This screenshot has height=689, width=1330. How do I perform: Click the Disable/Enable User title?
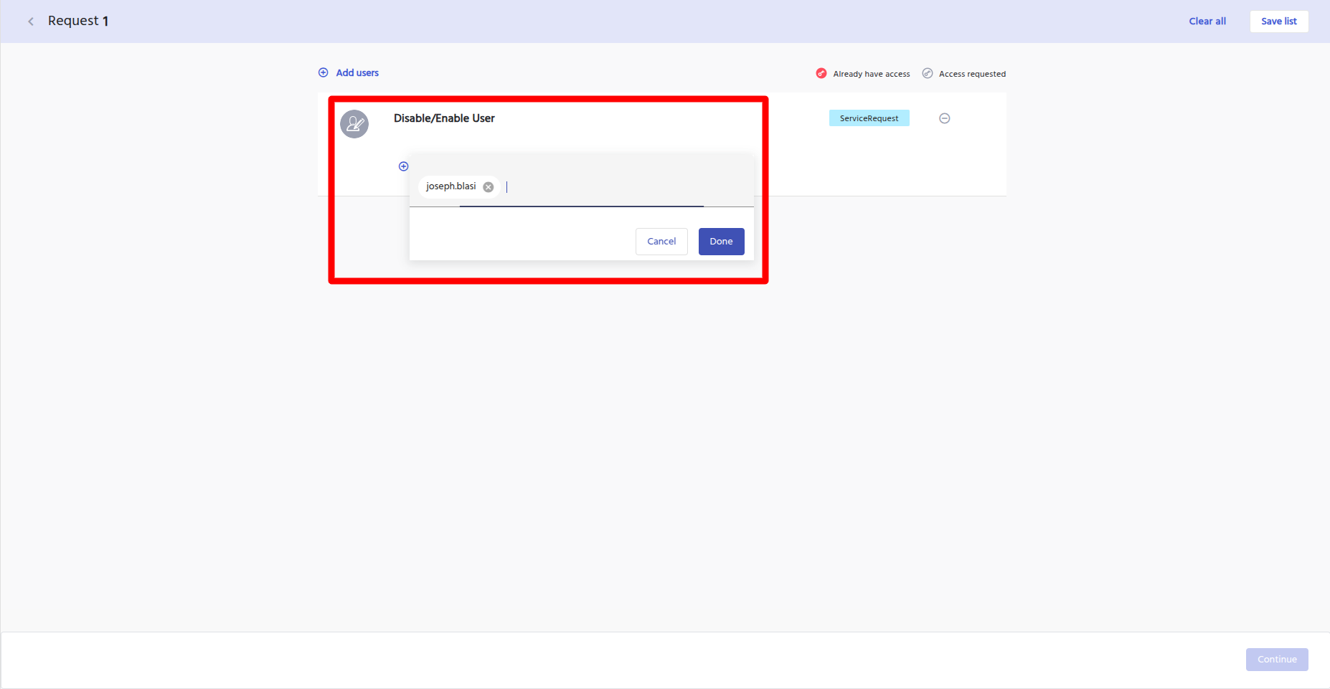click(444, 118)
